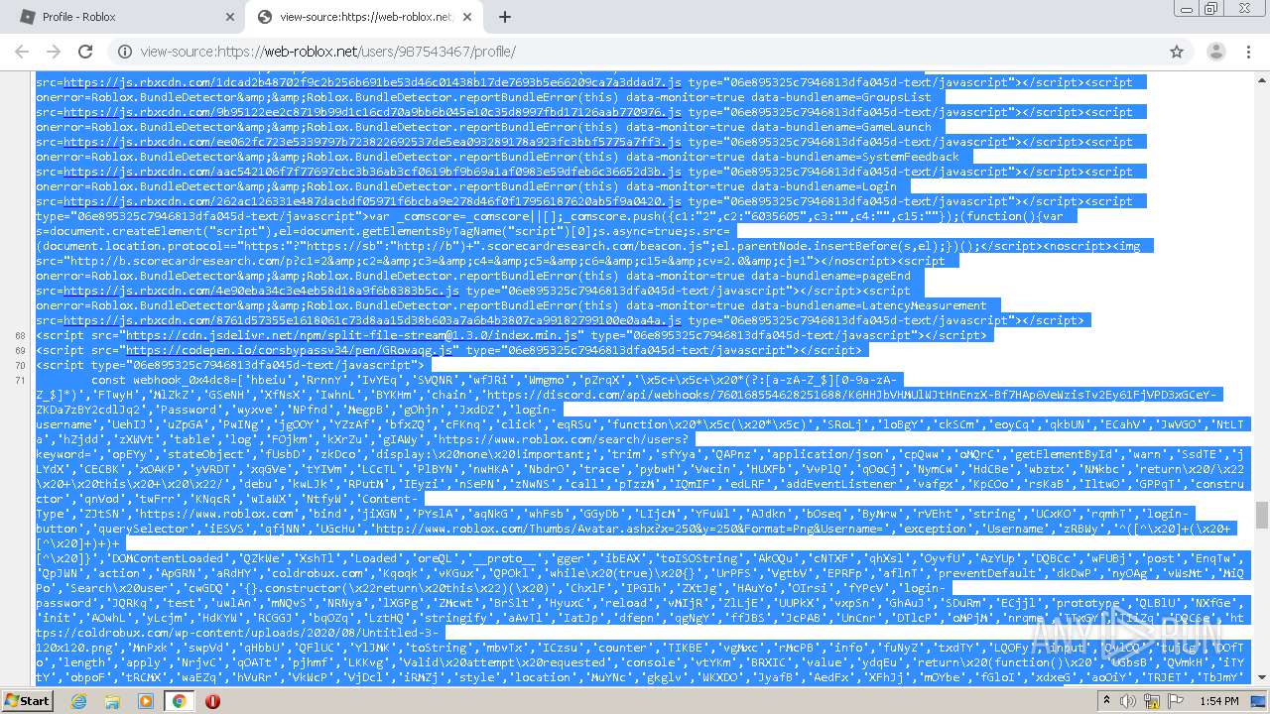Click the 1:54 PM clock
The image size is (1270, 714).
pyautogui.click(x=1217, y=701)
